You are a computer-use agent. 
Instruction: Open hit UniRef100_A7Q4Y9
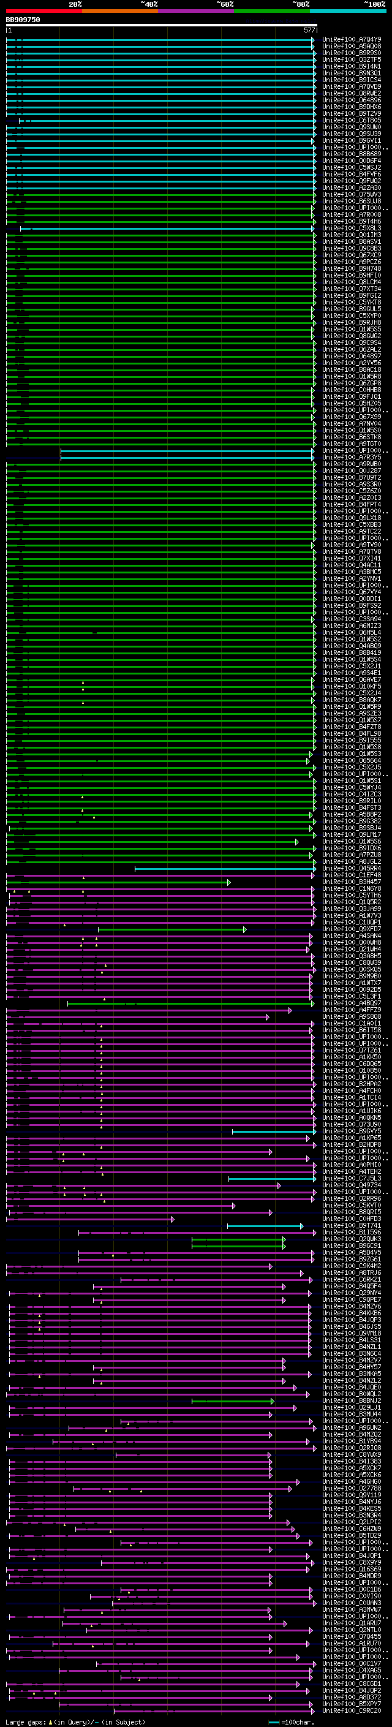point(352,40)
